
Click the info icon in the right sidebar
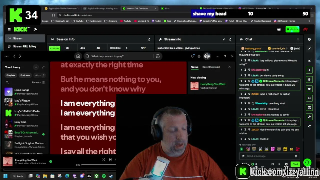click(309, 39)
